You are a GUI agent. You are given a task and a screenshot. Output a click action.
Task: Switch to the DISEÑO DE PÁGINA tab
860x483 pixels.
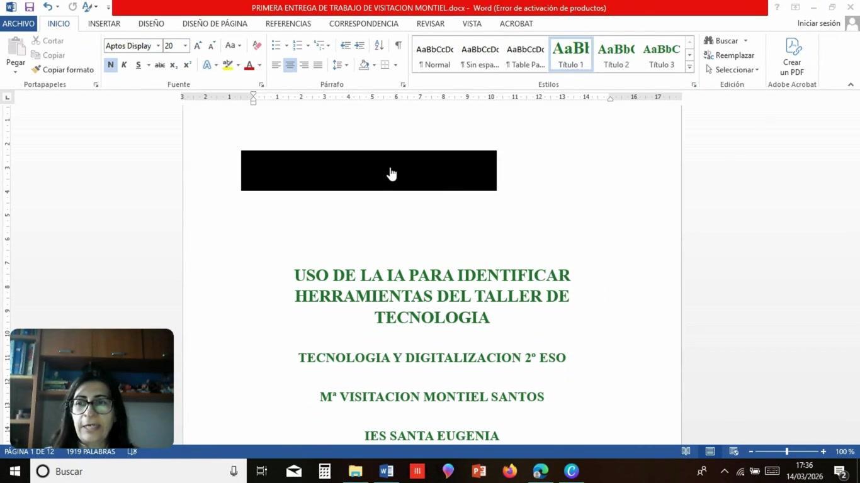pos(215,24)
